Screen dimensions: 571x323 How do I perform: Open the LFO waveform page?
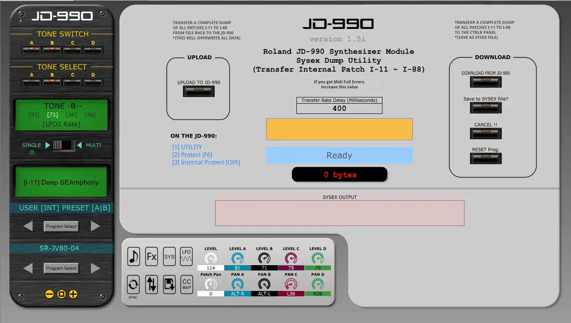(186, 257)
